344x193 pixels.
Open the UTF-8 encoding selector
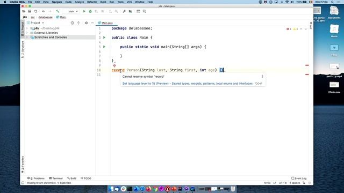283,183
